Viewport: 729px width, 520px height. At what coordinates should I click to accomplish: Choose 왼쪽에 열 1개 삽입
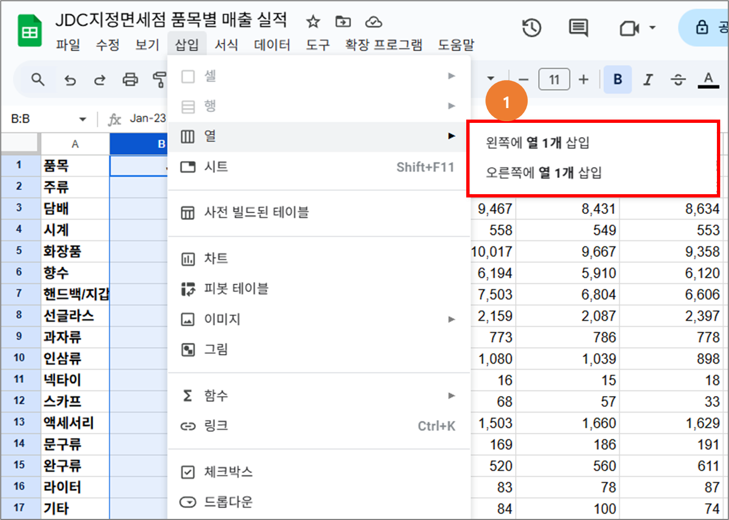[592, 143]
